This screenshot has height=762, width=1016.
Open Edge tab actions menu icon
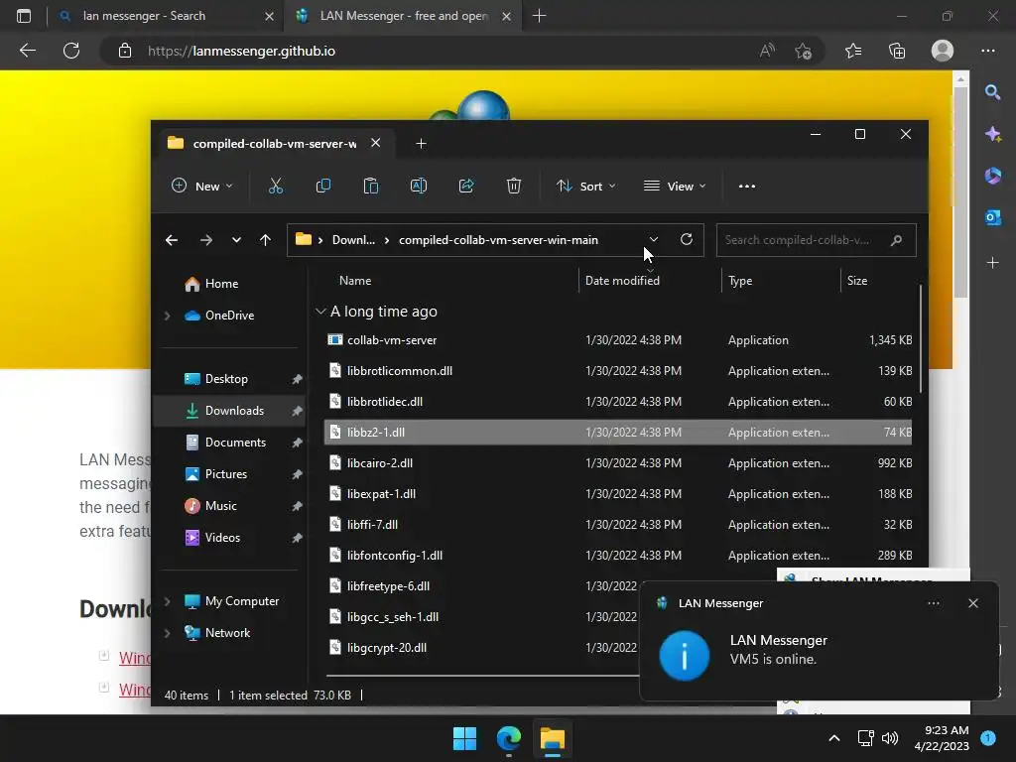point(24,16)
